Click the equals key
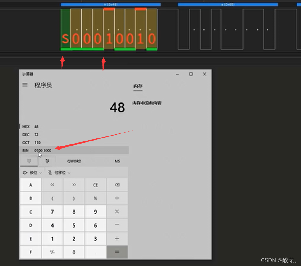This screenshot has width=301, height=266. 117,252
